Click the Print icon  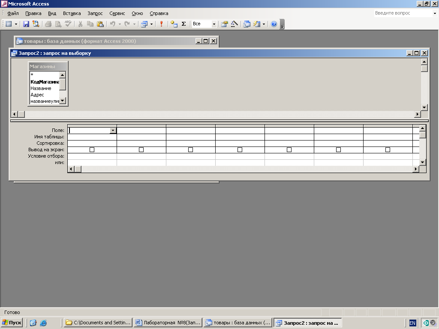coord(48,24)
